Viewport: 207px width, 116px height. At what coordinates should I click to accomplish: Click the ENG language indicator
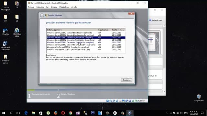coord(186,113)
